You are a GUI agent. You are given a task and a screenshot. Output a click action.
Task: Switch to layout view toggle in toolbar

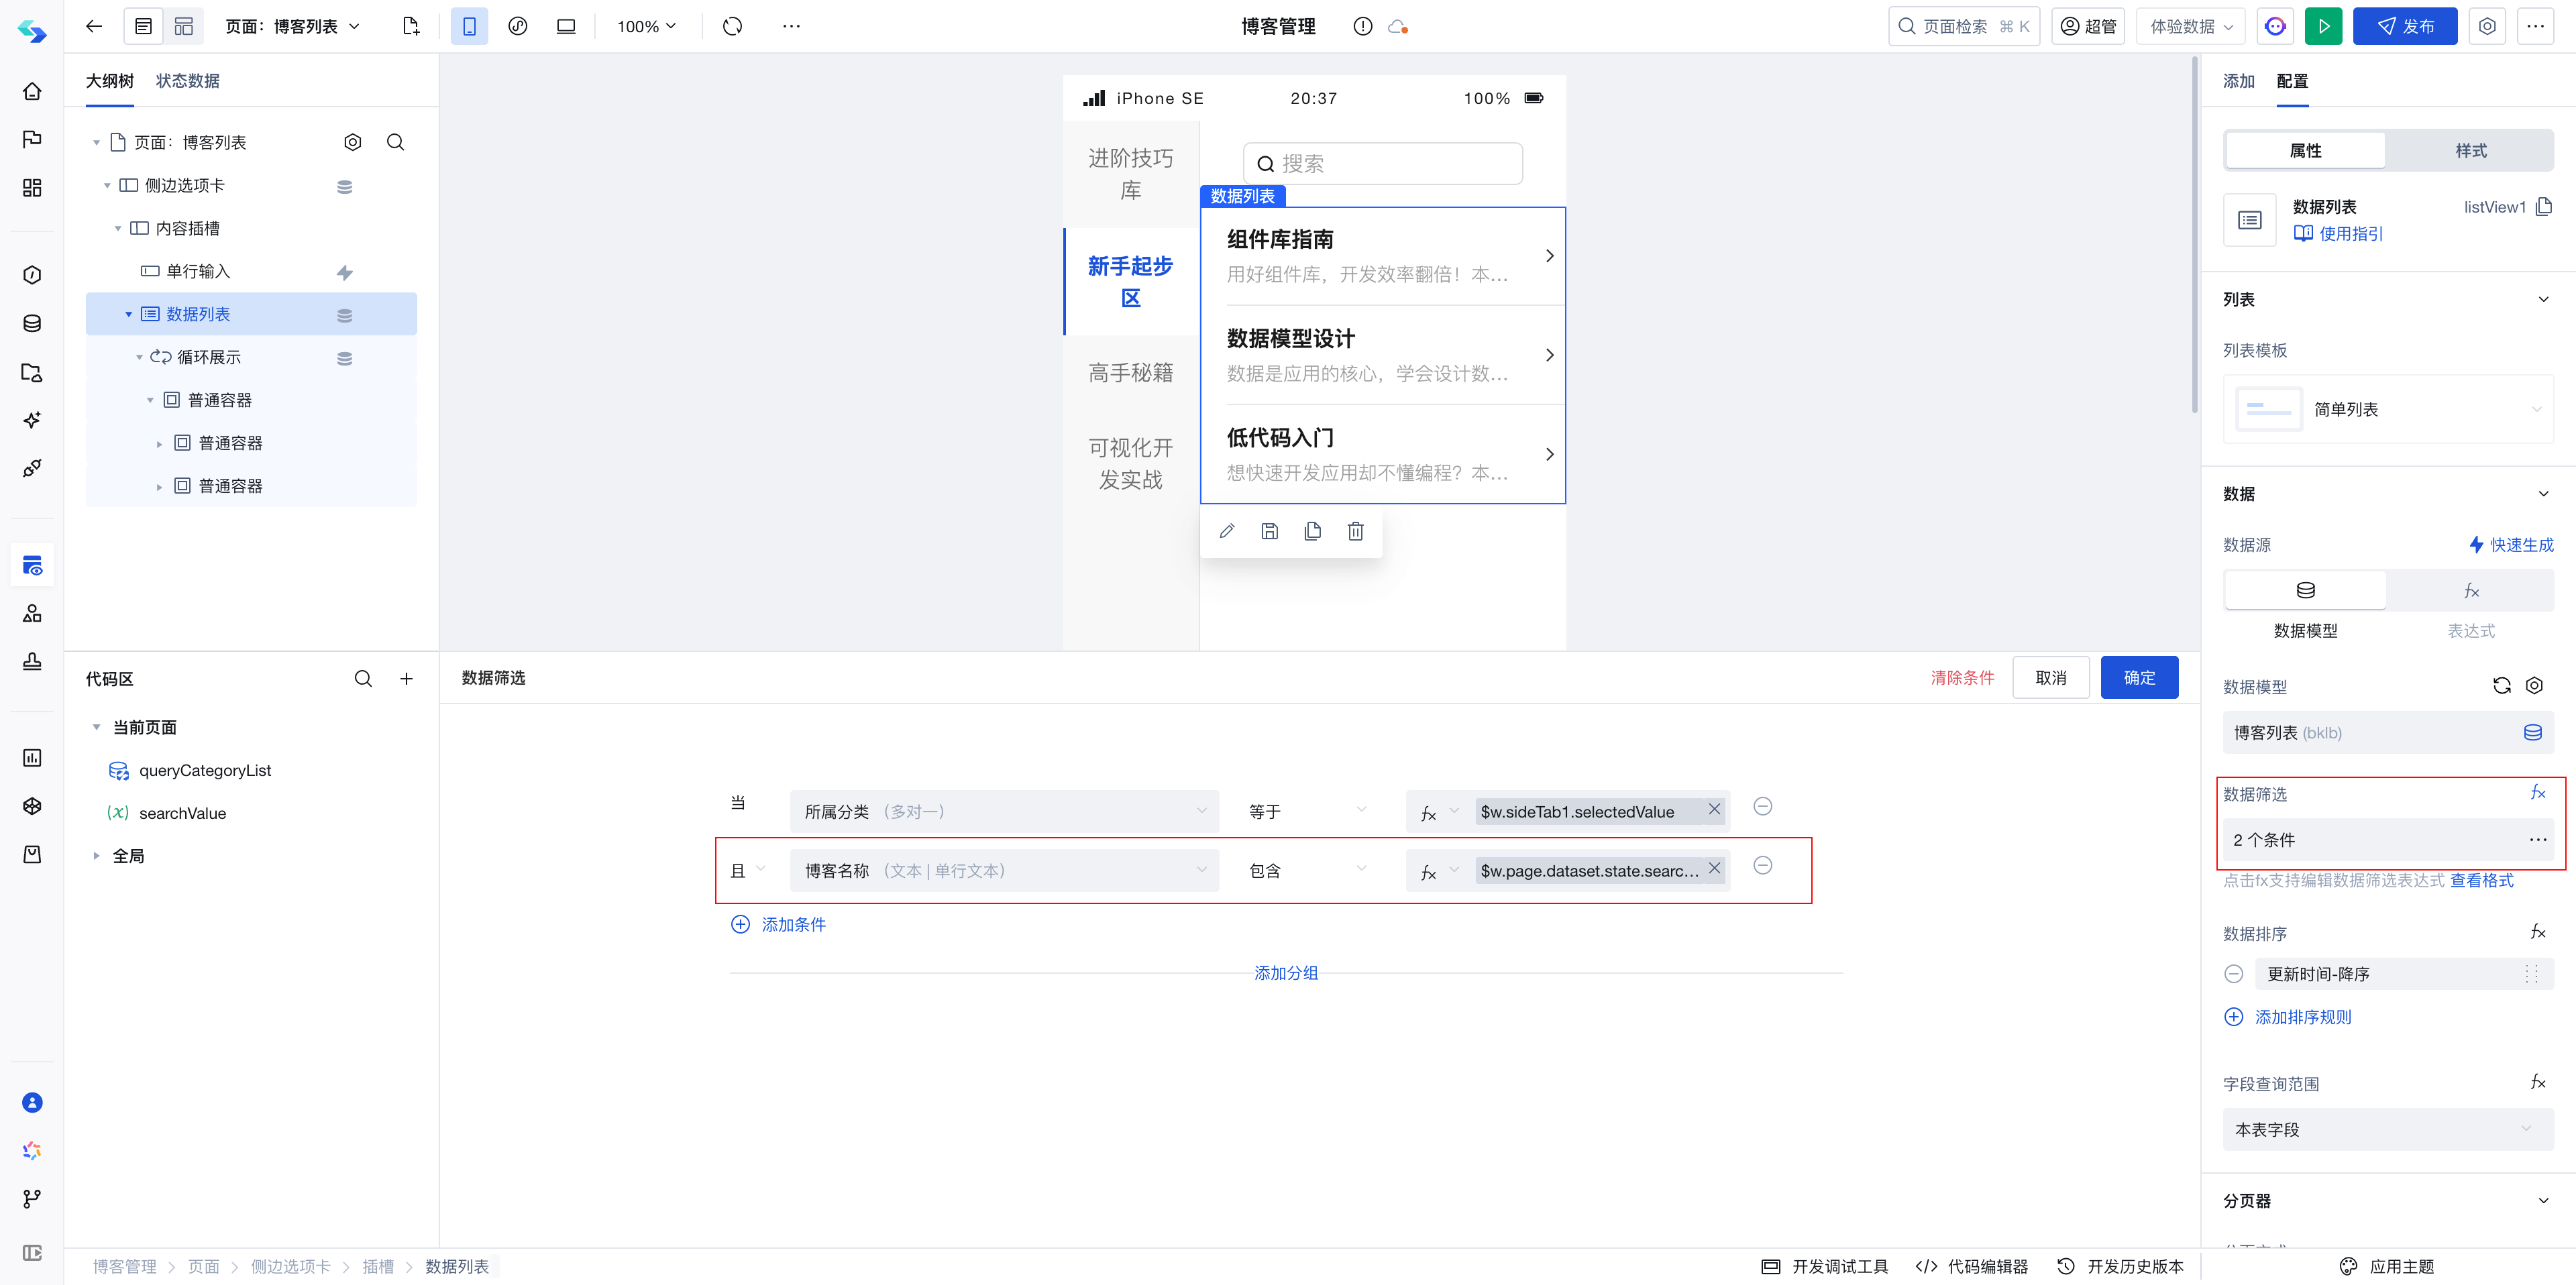click(x=184, y=26)
